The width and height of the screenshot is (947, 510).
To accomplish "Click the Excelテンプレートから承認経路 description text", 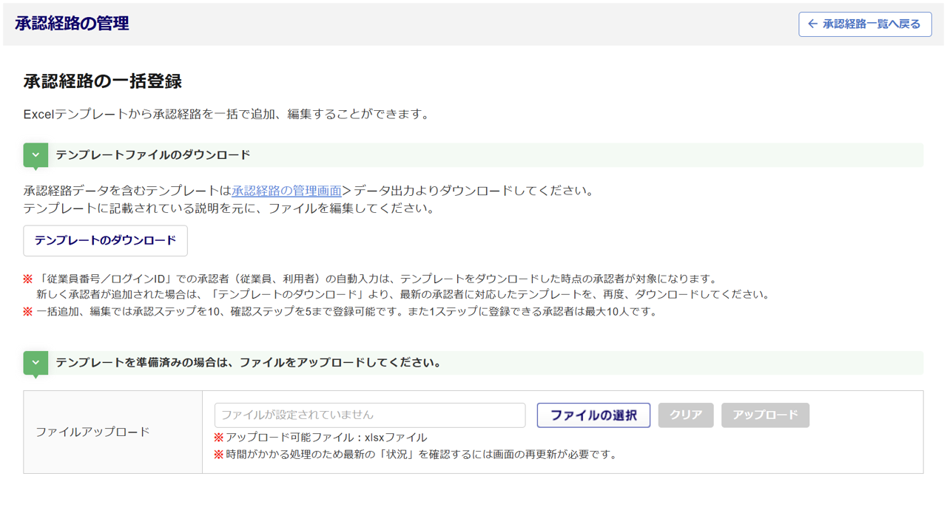I will [226, 115].
